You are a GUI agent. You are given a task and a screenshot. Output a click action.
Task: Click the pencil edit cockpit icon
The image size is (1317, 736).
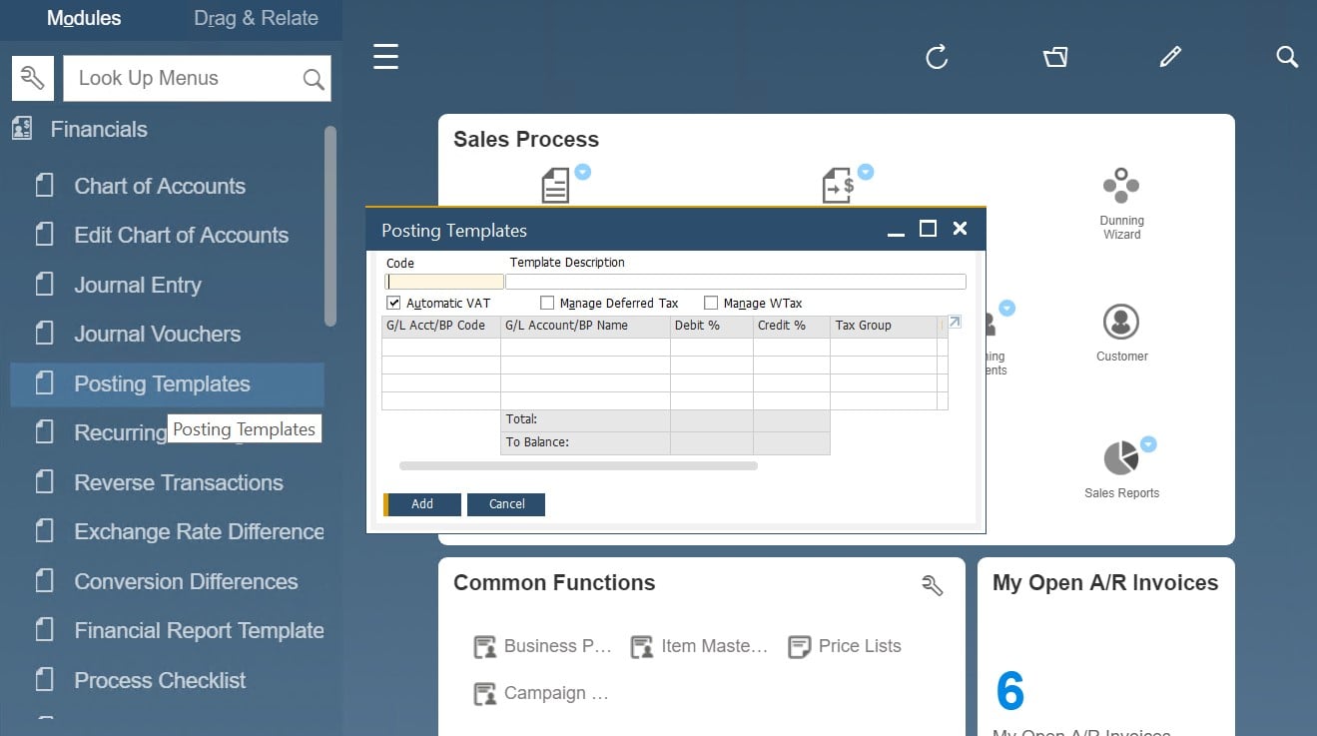coord(1170,57)
